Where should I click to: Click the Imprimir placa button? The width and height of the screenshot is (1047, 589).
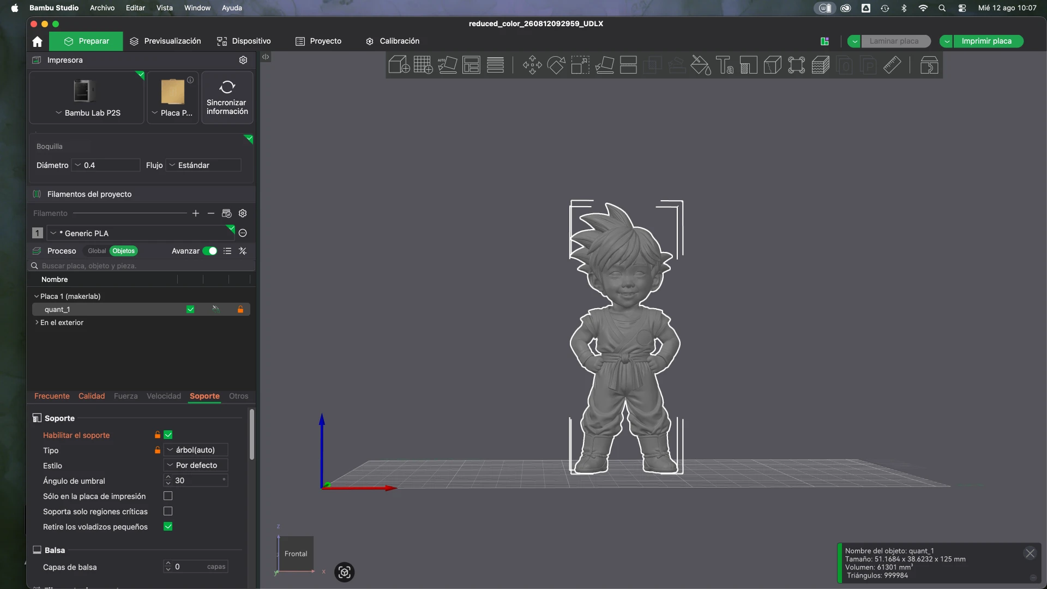click(x=986, y=41)
